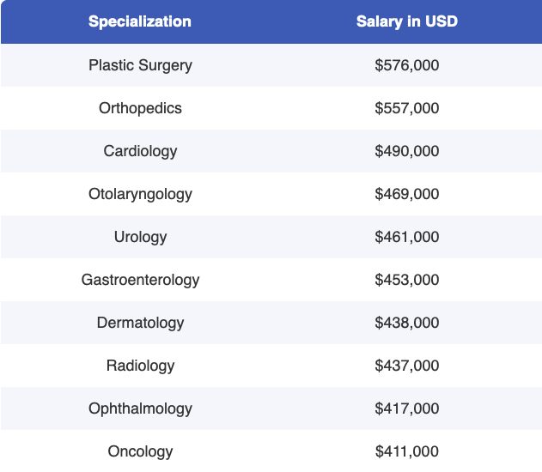Click the Orthopedics row label
This screenshot has height=472, width=542.
coord(140,108)
